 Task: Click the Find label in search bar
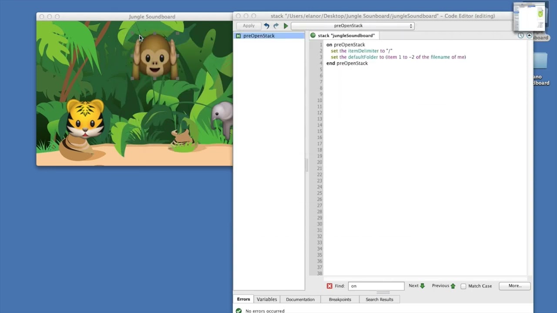[x=340, y=286]
